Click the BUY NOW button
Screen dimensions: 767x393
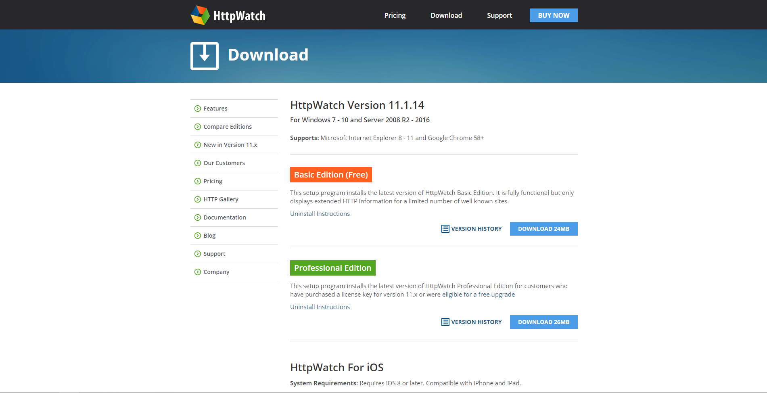[554, 15]
